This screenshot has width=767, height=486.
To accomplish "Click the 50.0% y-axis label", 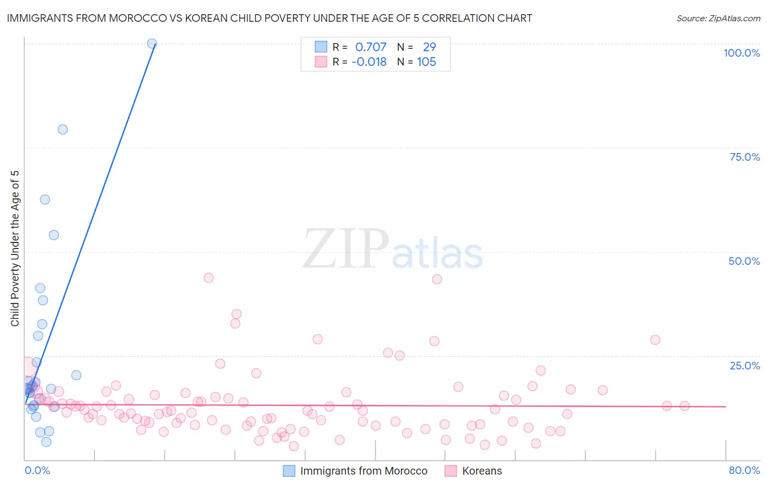I will (x=744, y=261).
